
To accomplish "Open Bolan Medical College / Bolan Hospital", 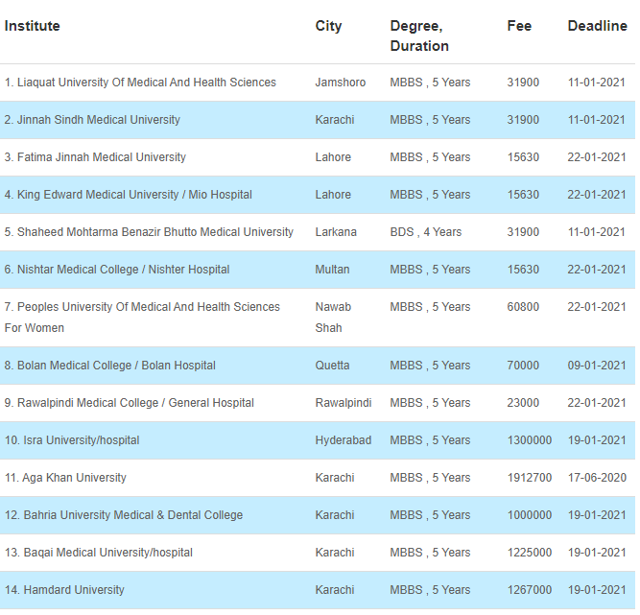I will [x=109, y=366].
